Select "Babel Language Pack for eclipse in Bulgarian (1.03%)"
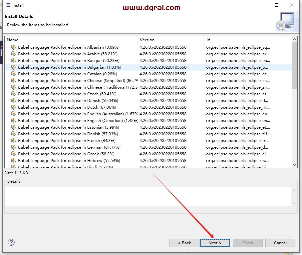The width and height of the screenshot is (302, 255). [x=70, y=67]
